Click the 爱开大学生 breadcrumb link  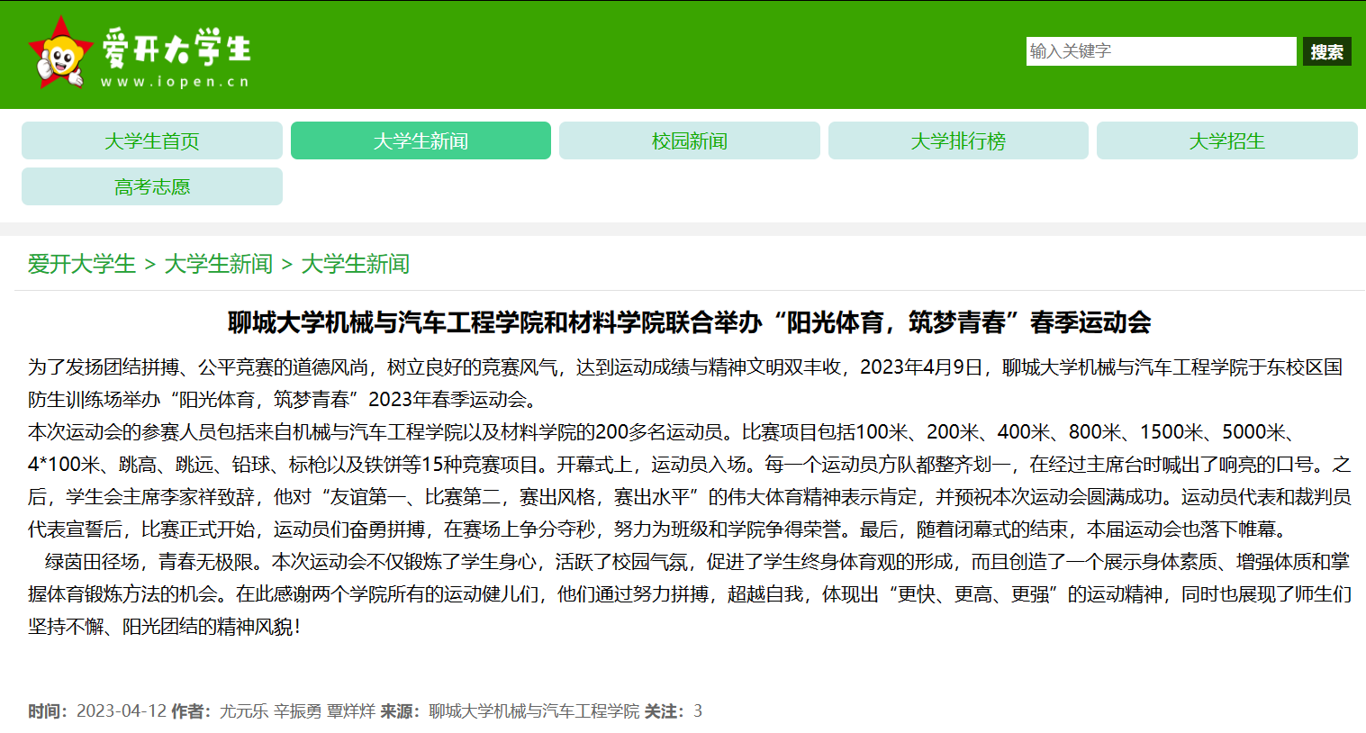pyautogui.click(x=82, y=264)
